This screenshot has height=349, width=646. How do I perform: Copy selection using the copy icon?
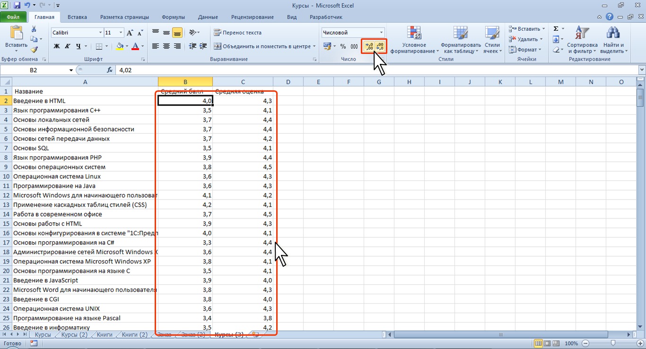pos(33,39)
